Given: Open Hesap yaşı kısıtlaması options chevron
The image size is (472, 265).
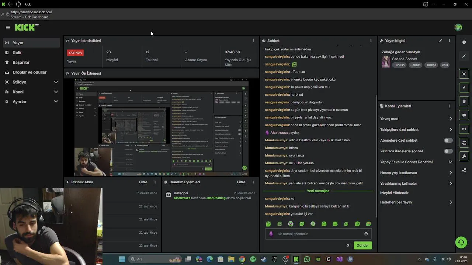Looking at the screenshot, I should click(x=451, y=173).
